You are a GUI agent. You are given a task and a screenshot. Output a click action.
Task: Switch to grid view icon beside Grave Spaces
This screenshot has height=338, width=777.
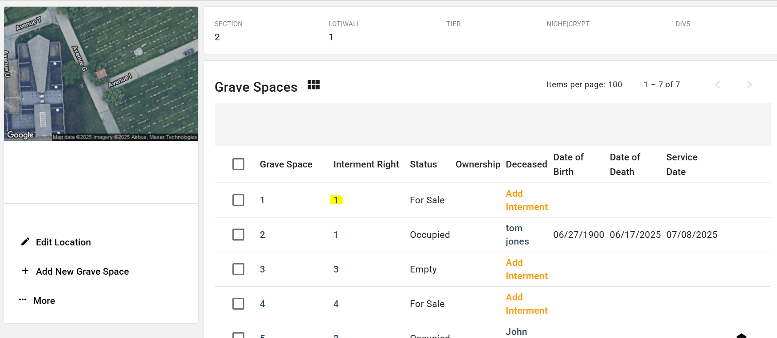coord(314,85)
